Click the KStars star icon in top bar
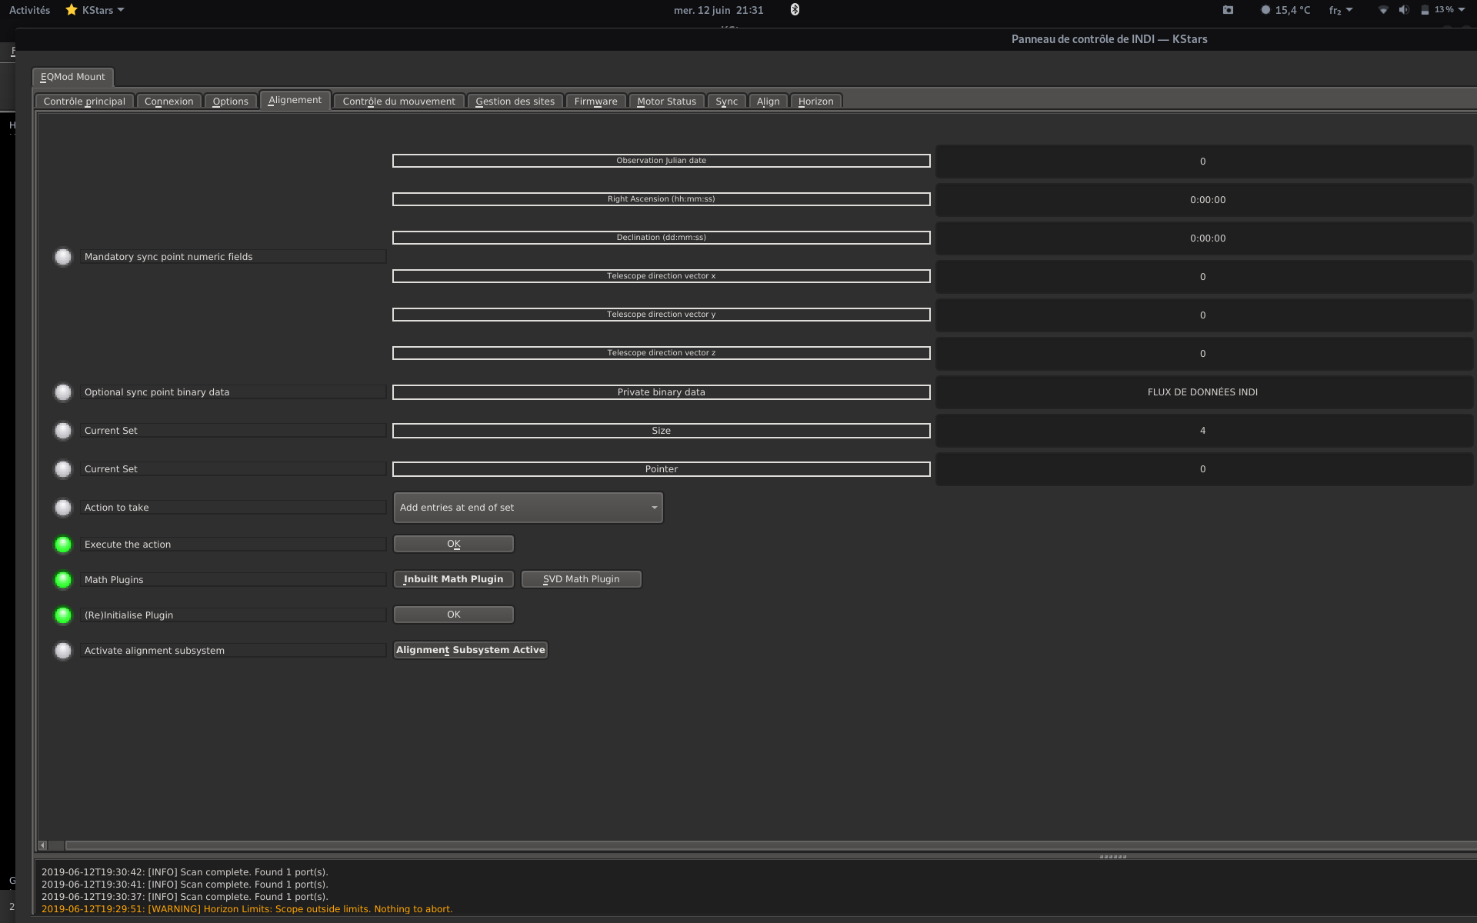 pyautogui.click(x=72, y=10)
